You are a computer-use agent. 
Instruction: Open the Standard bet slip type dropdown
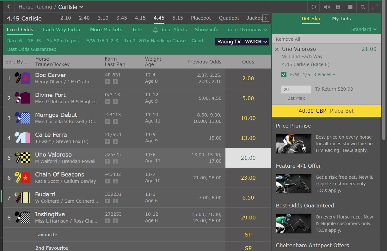(364, 29)
